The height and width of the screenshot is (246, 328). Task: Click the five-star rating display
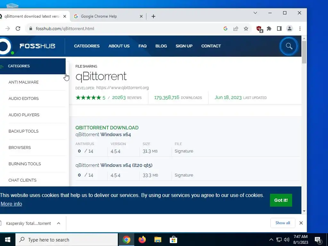point(88,98)
